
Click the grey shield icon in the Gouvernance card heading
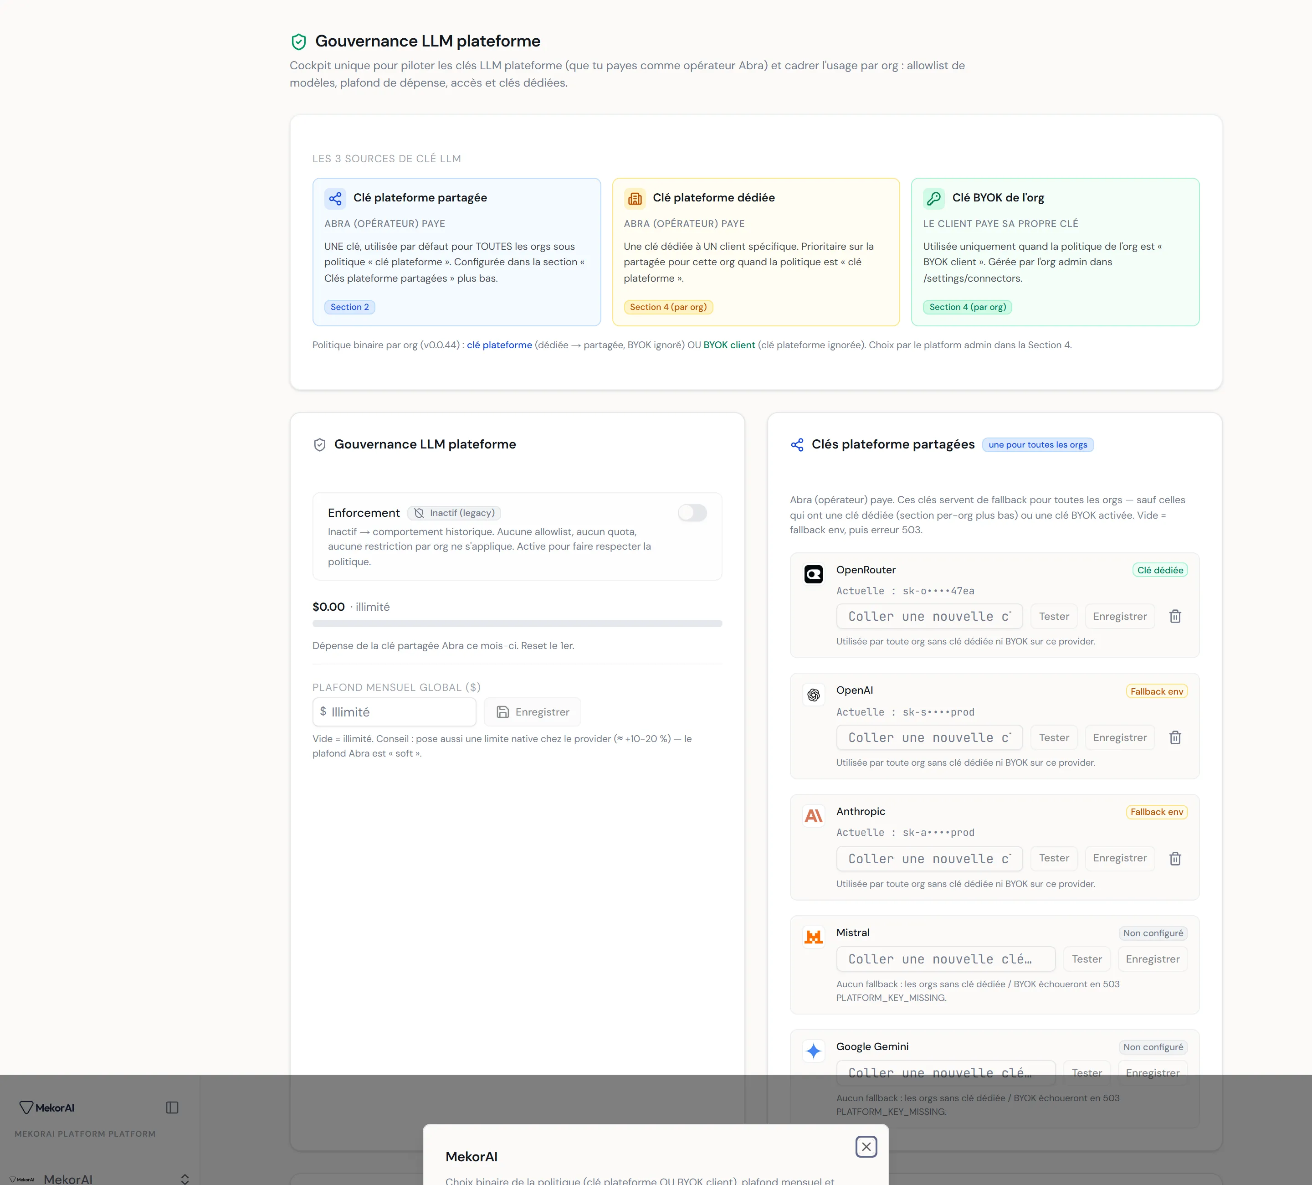click(319, 445)
